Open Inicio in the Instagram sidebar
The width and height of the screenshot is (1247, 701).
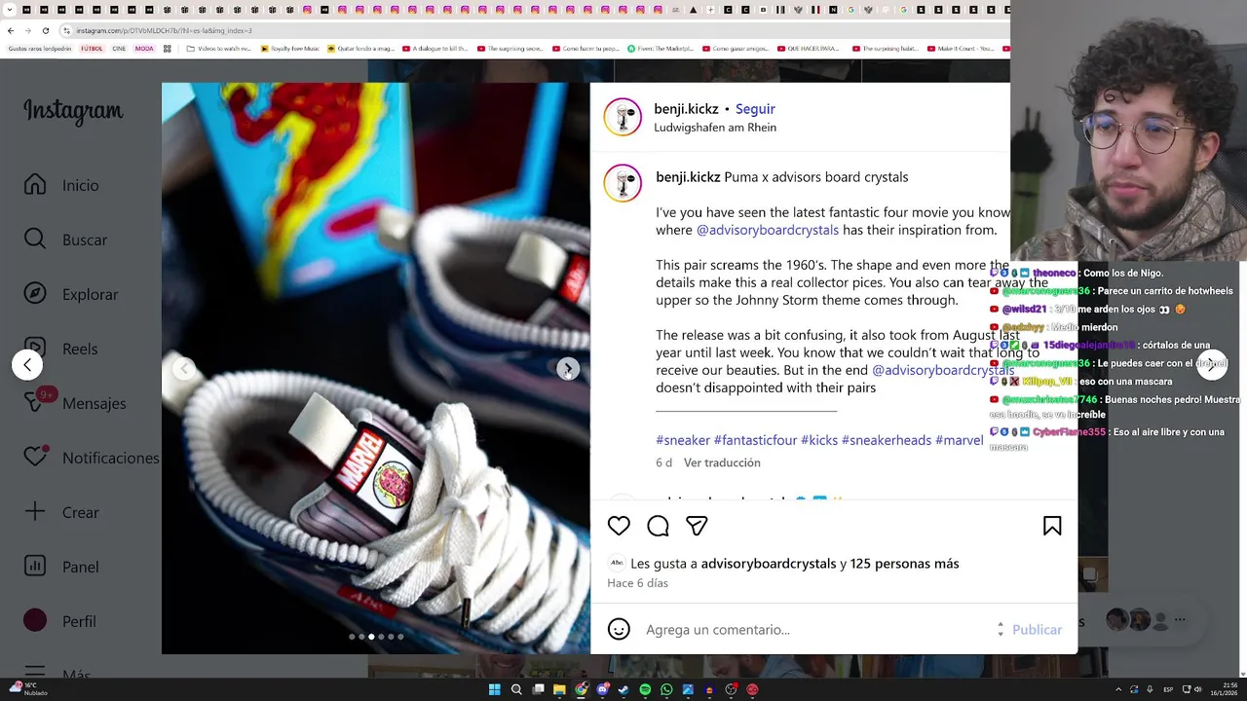(61, 185)
